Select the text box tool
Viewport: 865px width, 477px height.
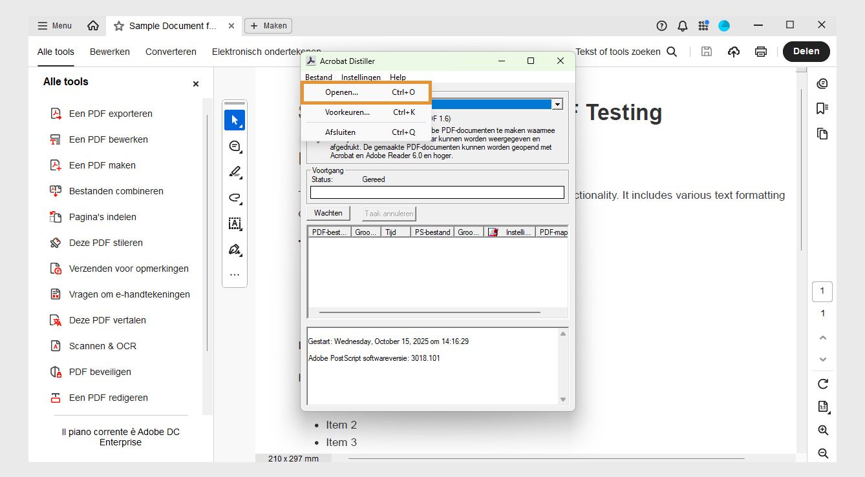pyautogui.click(x=235, y=224)
